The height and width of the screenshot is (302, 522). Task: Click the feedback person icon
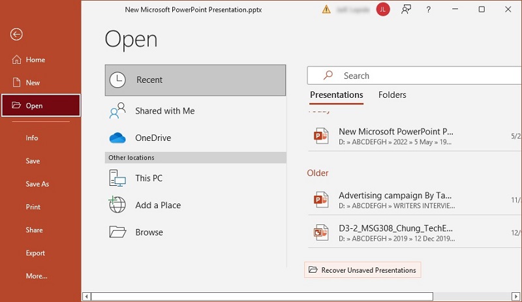pyautogui.click(x=406, y=10)
